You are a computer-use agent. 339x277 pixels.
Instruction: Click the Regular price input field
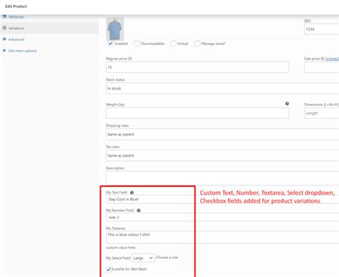[197, 67]
